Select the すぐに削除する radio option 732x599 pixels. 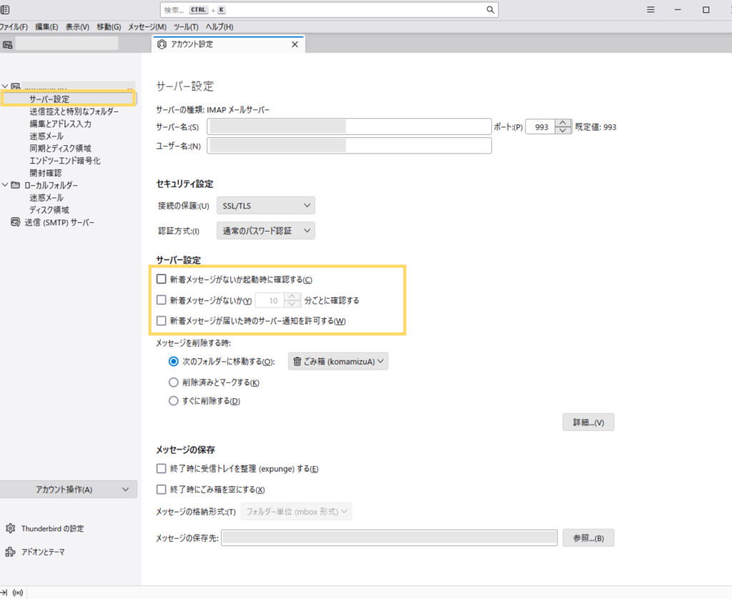(173, 401)
